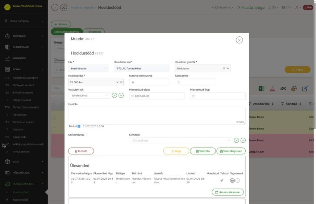Expand the LADU sidebar menu
The image size is (316, 204).
click(24, 161)
